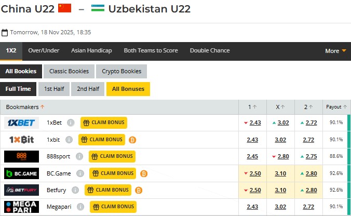Sort odds by the Payout column
The width and height of the screenshot is (351, 216).
click(336, 107)
